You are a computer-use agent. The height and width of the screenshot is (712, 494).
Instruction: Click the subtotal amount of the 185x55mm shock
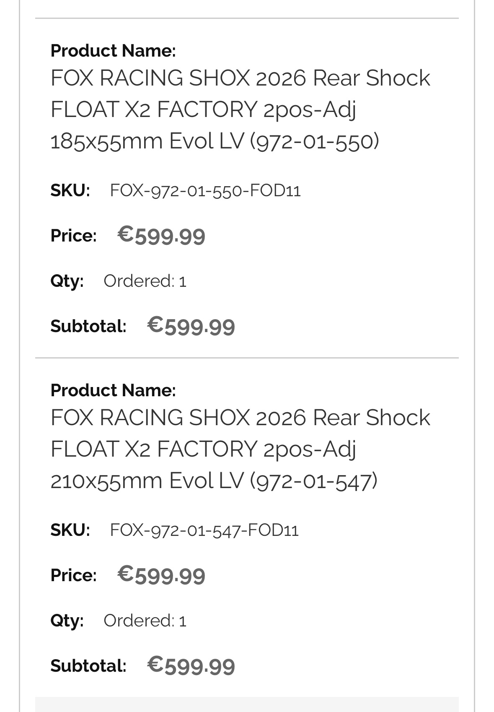coord(191,326)
